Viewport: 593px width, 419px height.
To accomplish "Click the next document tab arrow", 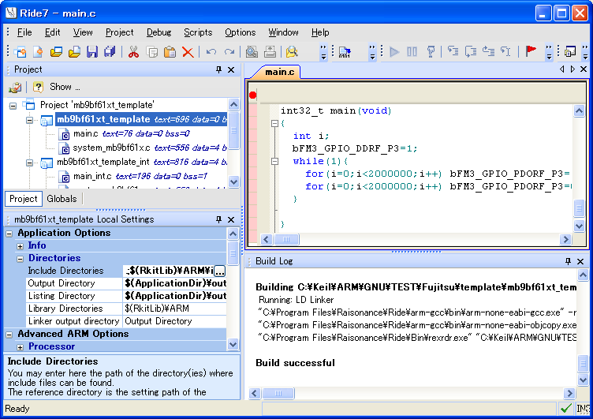I will [572, 69].
